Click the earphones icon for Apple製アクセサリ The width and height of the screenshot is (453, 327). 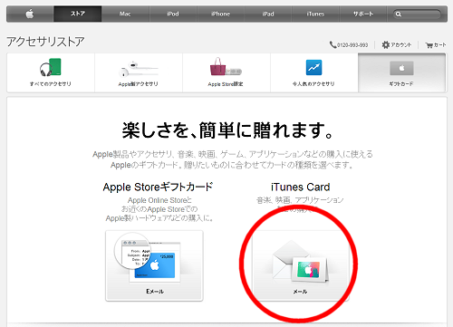(139, 69)
